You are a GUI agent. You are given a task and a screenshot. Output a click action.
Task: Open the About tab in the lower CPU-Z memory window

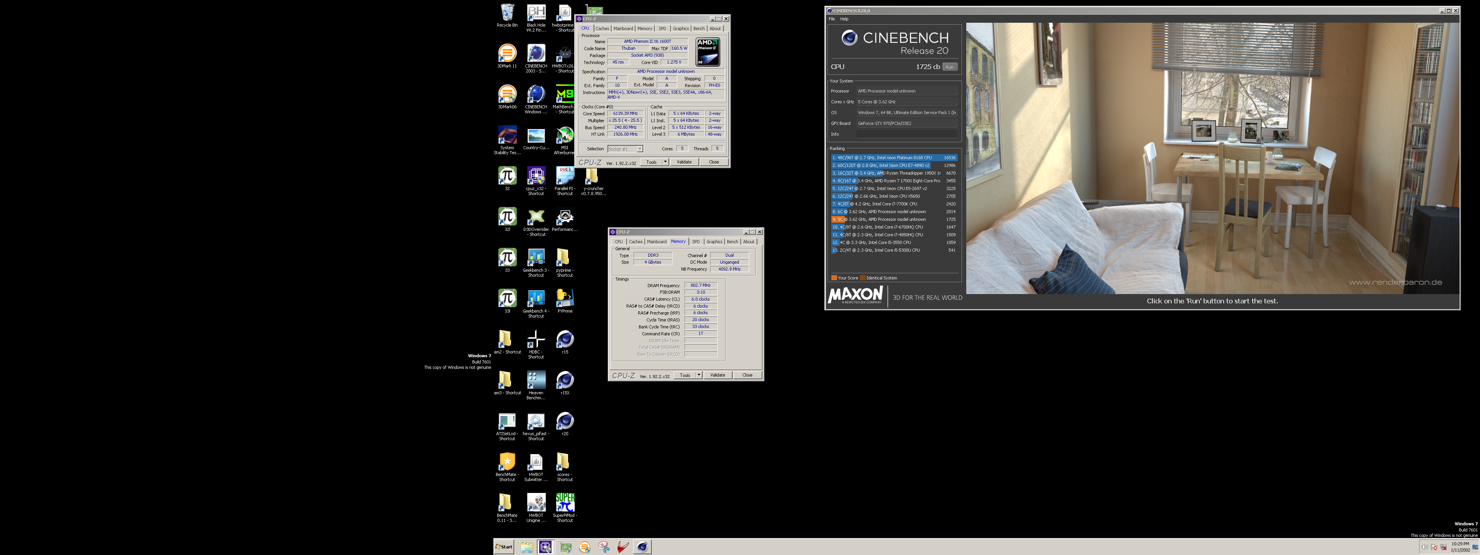(748, 241)
